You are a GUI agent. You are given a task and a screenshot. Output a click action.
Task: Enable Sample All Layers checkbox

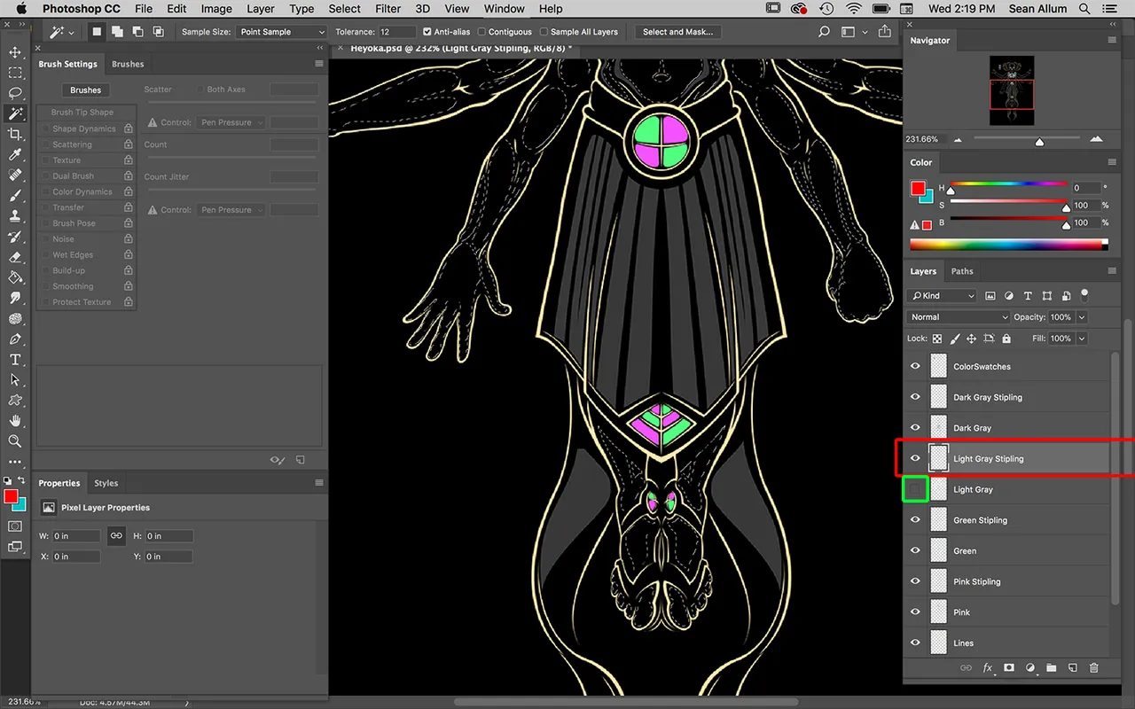click(x=544, y=32)
